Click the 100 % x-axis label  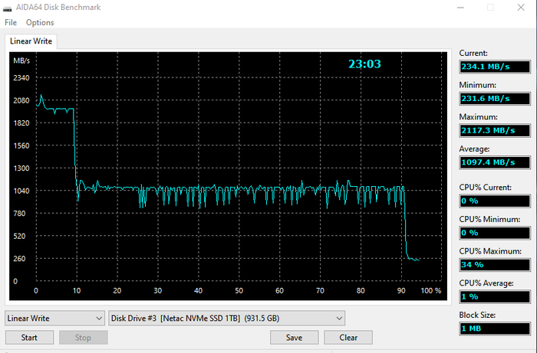point(431,291)
